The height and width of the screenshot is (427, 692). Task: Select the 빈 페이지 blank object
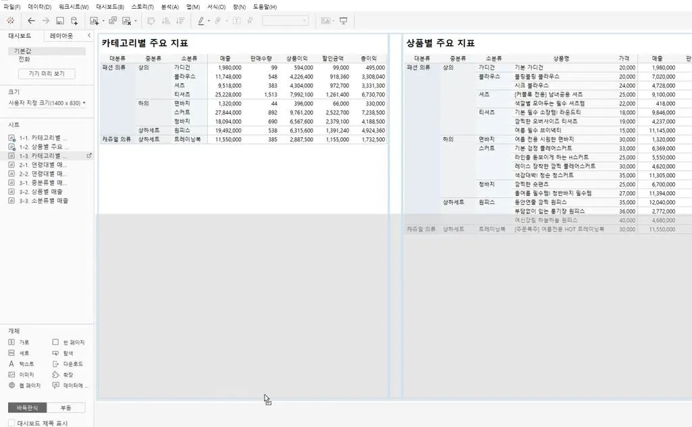[68, 343]
